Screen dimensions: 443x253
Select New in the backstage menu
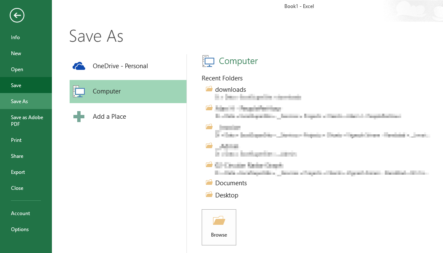[x=26, y=53]
